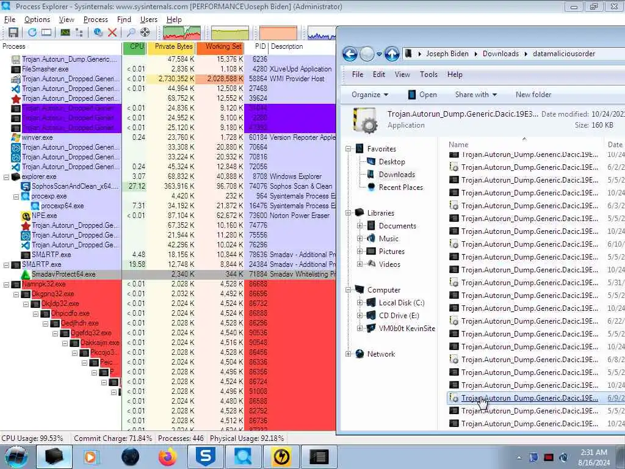The width and height of the screenshot is (625, 469).
Task: Click the Refresh Now toolbar icon
Action: tap(32, 32)
